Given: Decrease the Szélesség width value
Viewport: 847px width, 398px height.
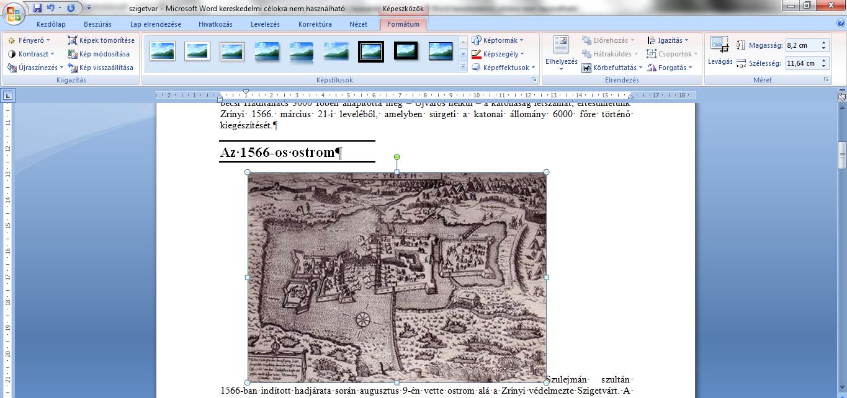Looking at the screenshot, I should [824, 66].
